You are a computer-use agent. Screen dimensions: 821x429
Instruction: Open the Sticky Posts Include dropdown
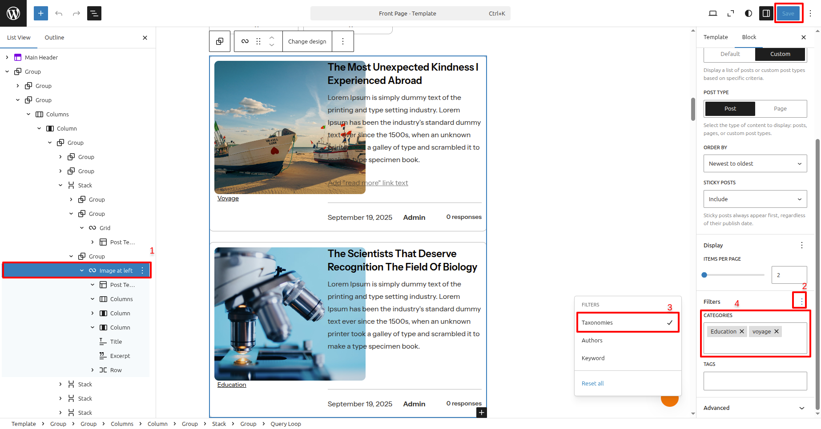pyautogui.click(x=755, y=199)
